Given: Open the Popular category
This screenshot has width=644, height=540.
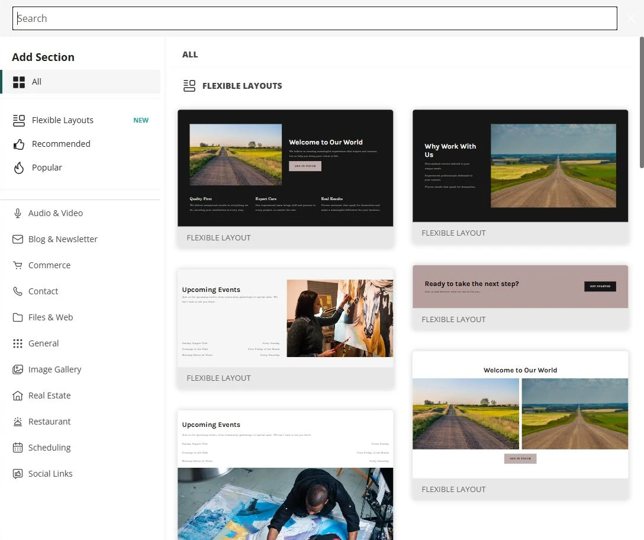Looking at the screenshot, I should [x=80, y=168].
